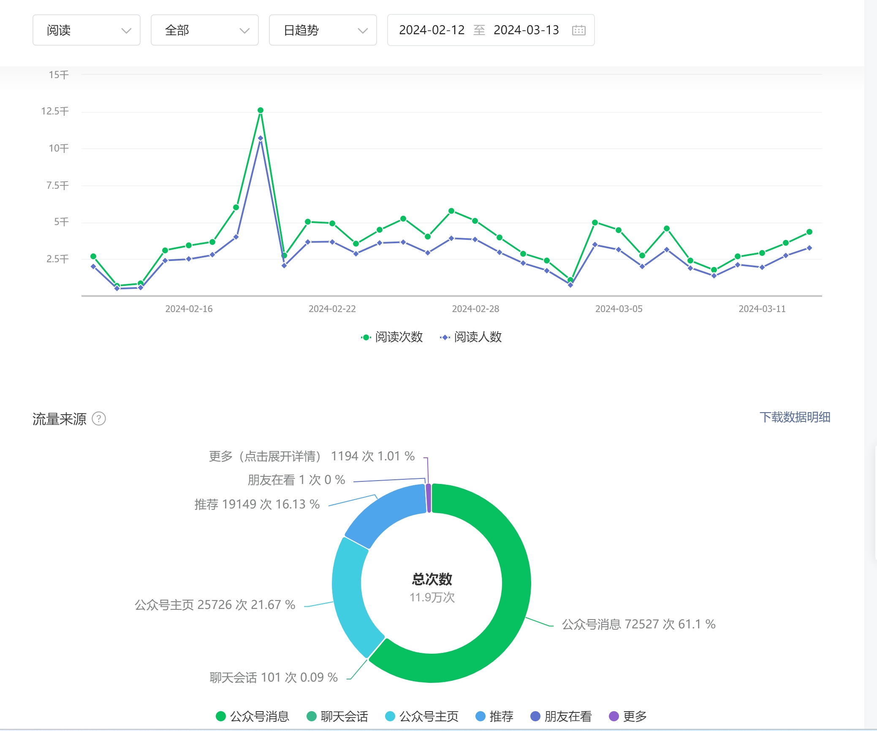Toggle 更多 in donut legend
This screenshot has height=731, width=877.
(x=628, y=716)
